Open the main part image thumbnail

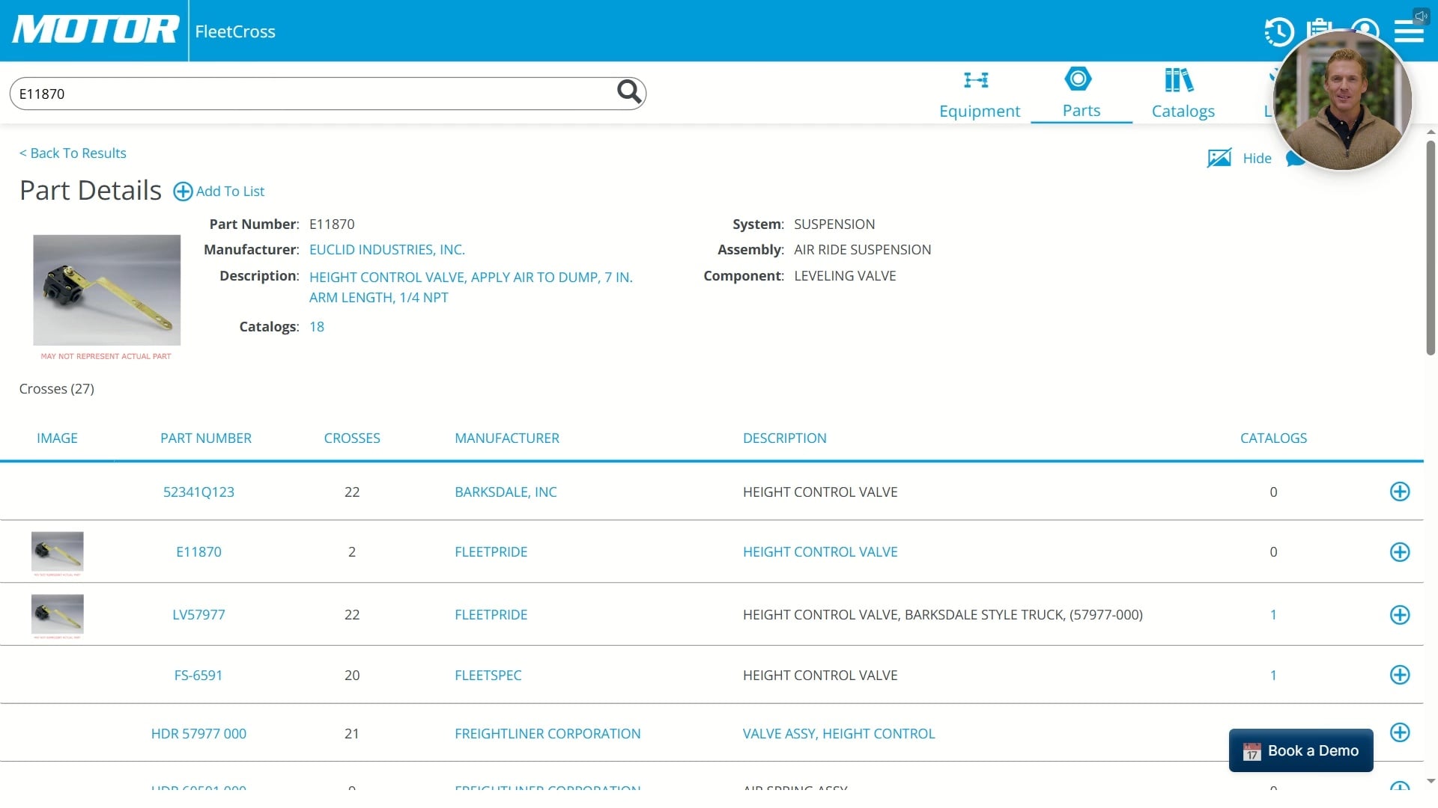tap(106, 290)
